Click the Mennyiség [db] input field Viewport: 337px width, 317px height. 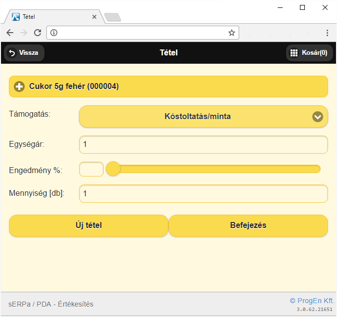click(x=203, y=193)
